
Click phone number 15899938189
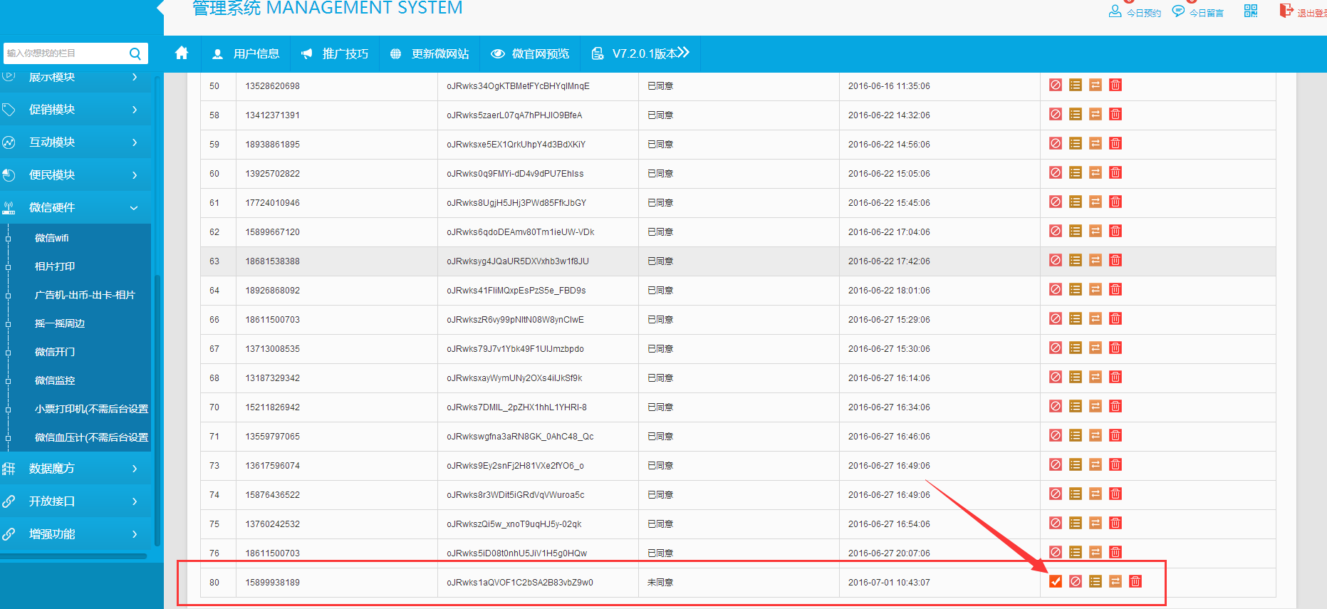pos(273,583)
